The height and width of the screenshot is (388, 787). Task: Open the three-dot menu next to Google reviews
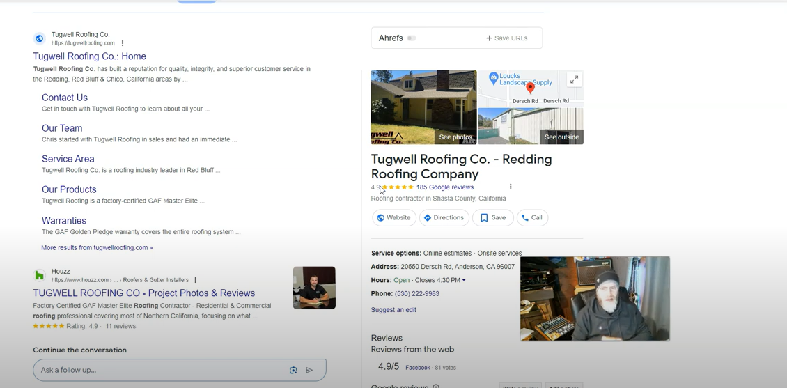tap(511, 187)
